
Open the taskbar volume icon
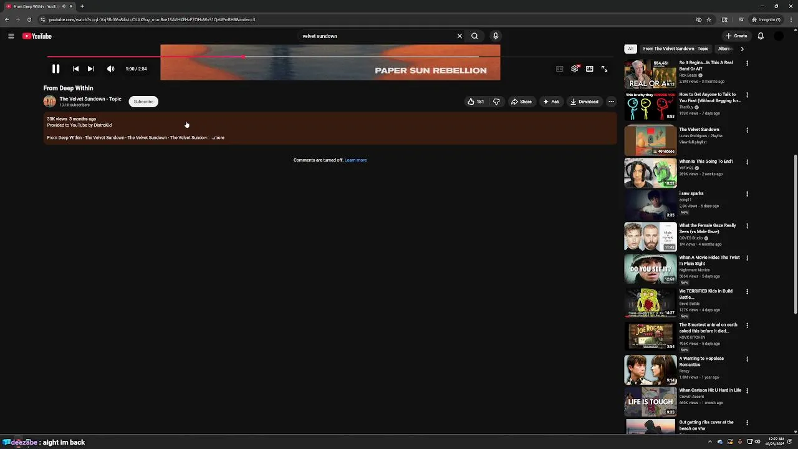(757, 442)
